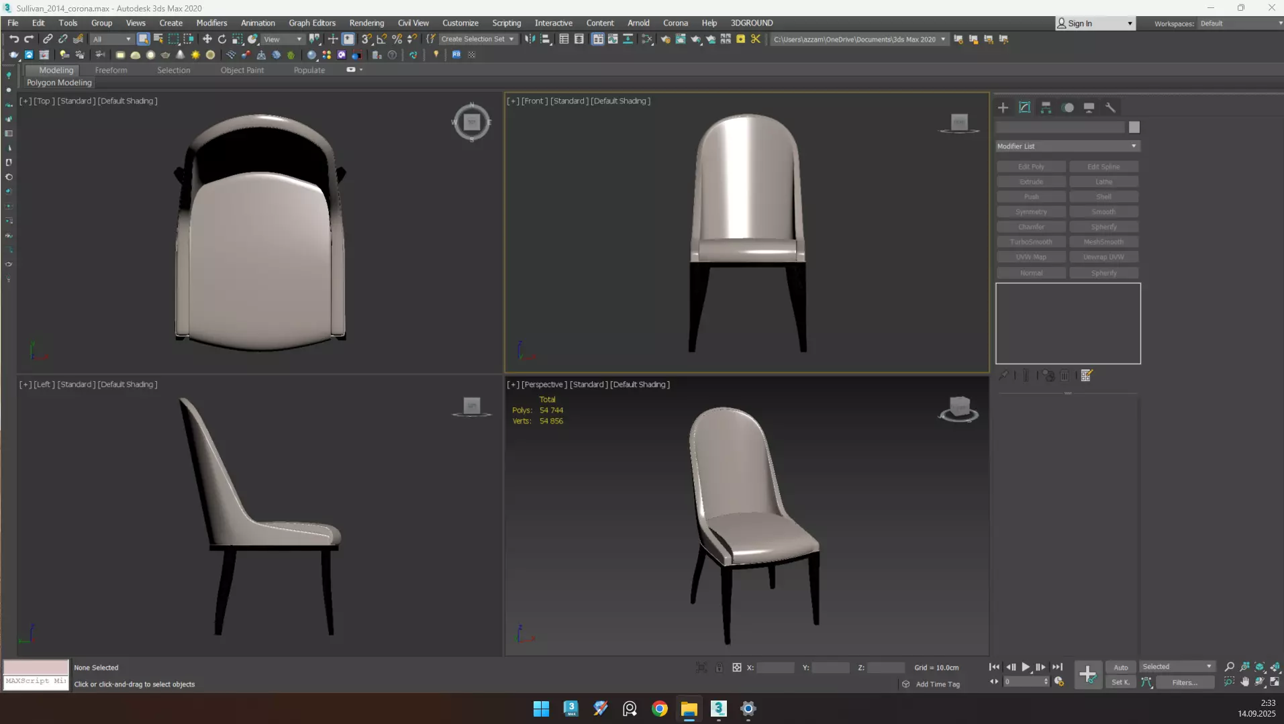Viewport: 1284px width, 724px height.
Task: Activate the Select Object tool
Action: point(143,39)
